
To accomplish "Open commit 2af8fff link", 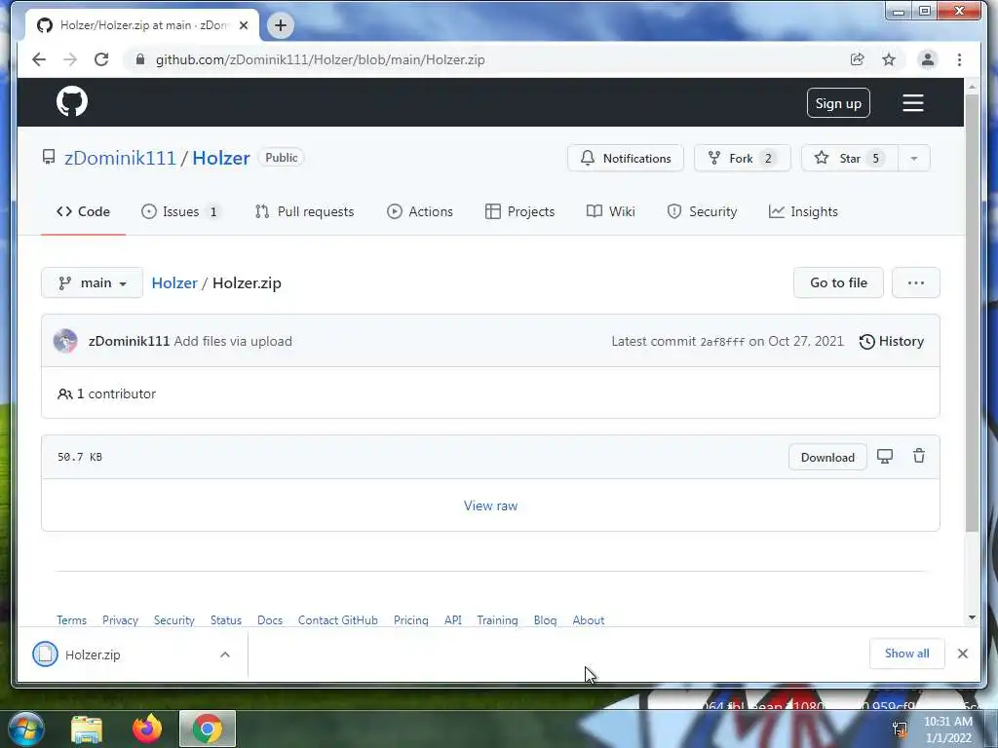I will tap(722, 342).
